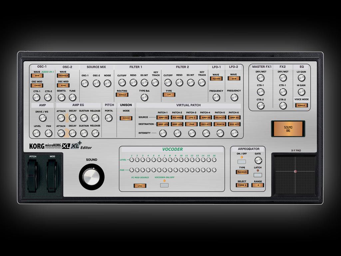
Task: Click the ARPEGGIATOR panel header
Action: click(248, 149)
